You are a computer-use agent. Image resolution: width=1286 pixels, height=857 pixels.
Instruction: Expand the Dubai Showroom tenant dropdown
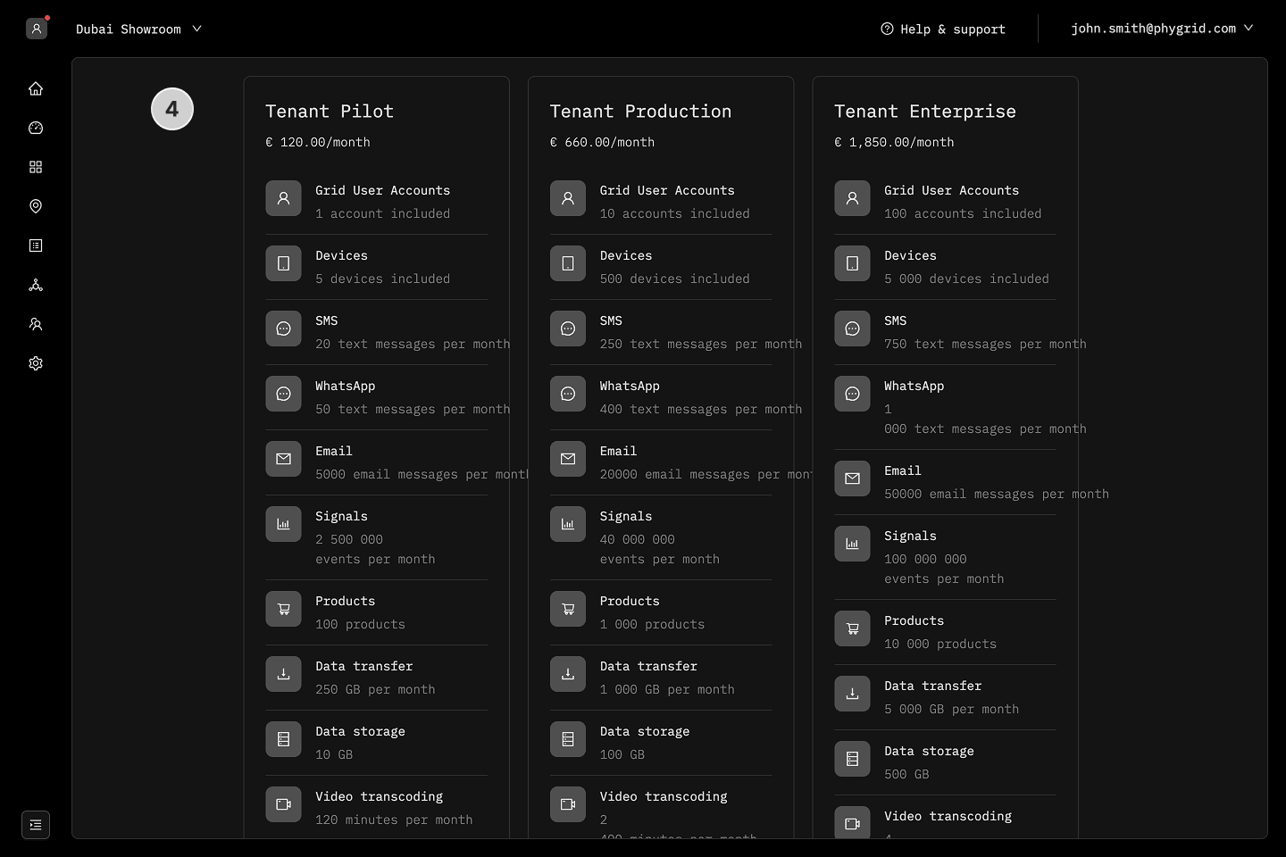point(138,29)
